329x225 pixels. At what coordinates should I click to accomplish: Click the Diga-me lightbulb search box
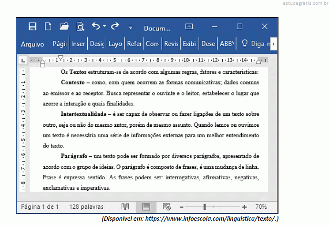tap(256, 44)
